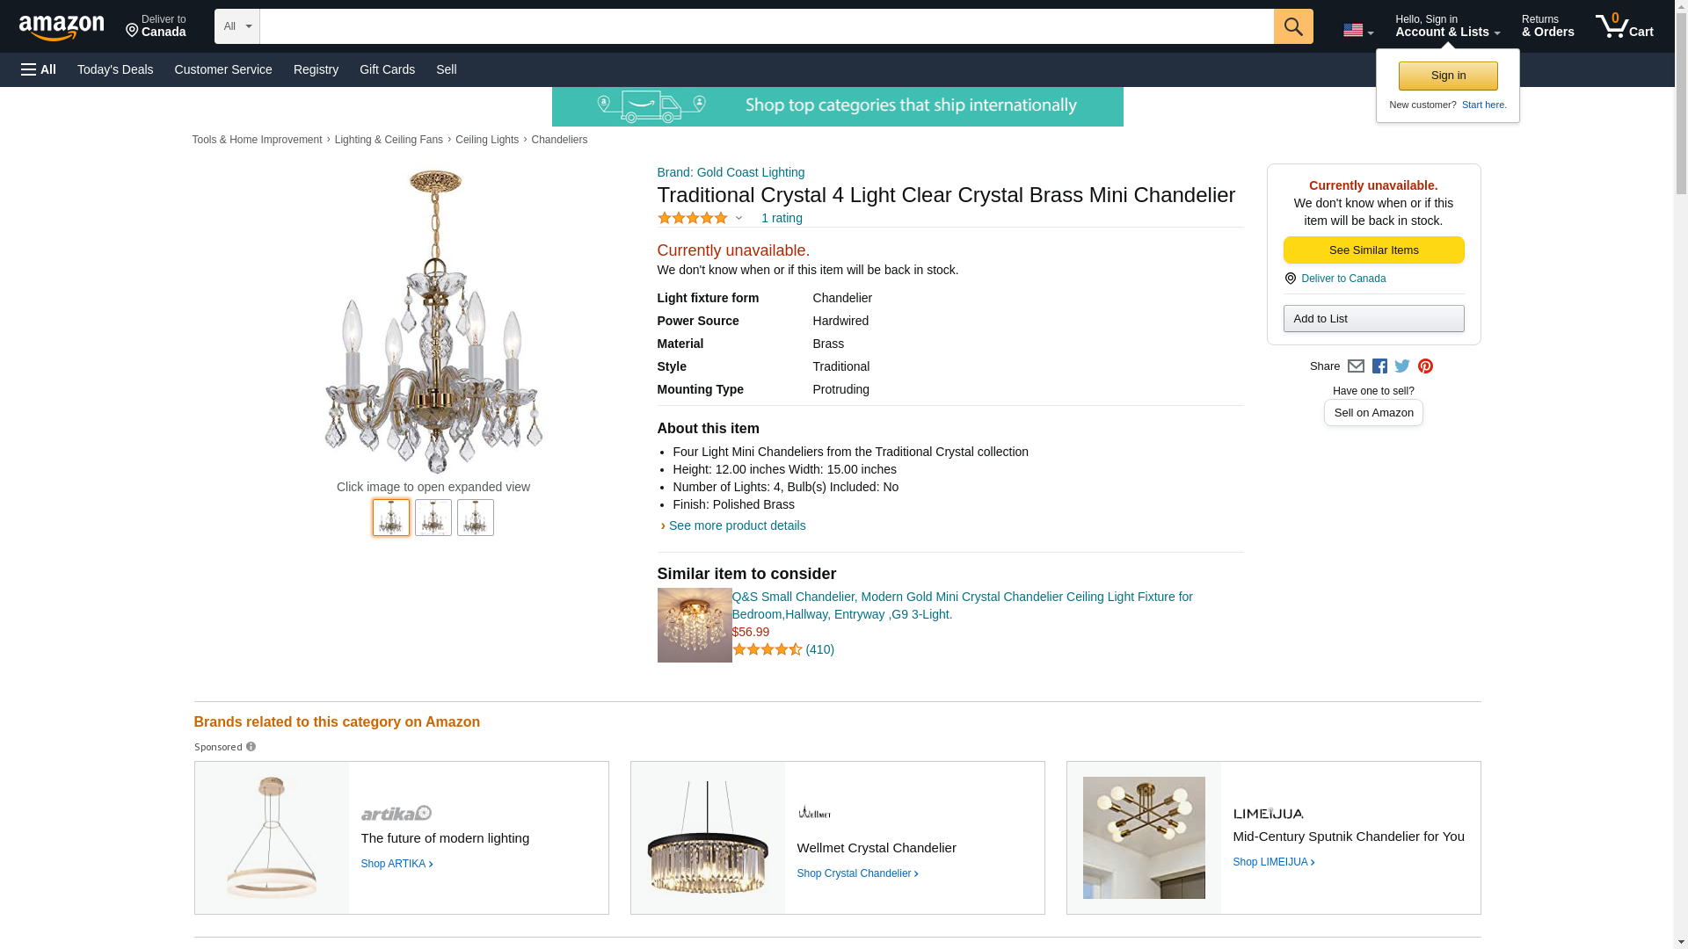Expand See more product details
Screen dimensions: 1688x949
pyautogui.click(x=737, y=525)
